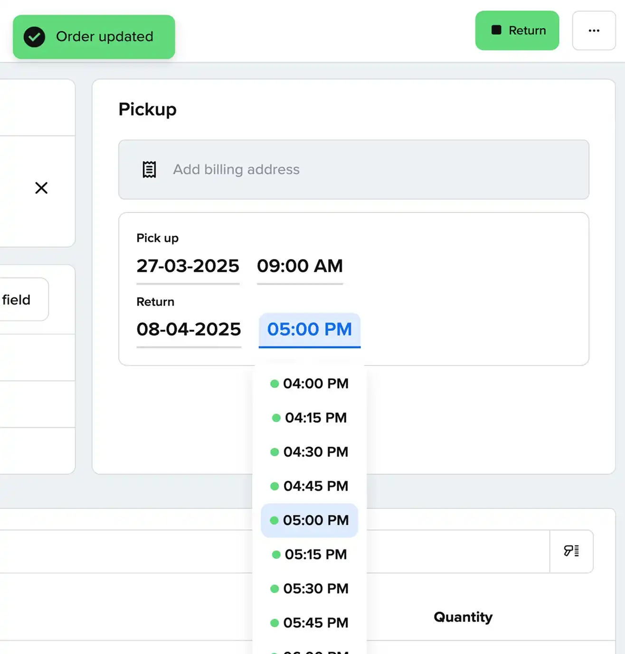
Task: Click the green availability dot beside 04:00 PM
Action: click(x=275, y=384)
